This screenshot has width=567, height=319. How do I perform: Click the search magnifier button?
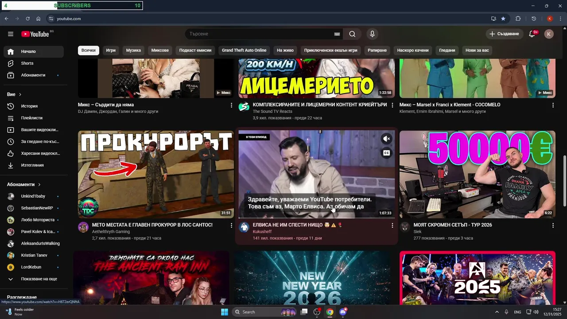point(352,34)
